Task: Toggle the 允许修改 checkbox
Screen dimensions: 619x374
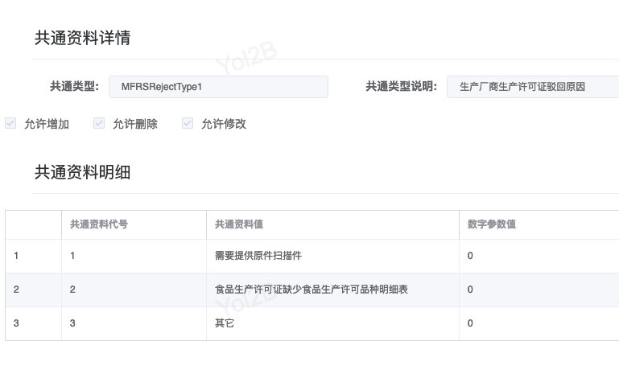Action: (x=188, y=123)
